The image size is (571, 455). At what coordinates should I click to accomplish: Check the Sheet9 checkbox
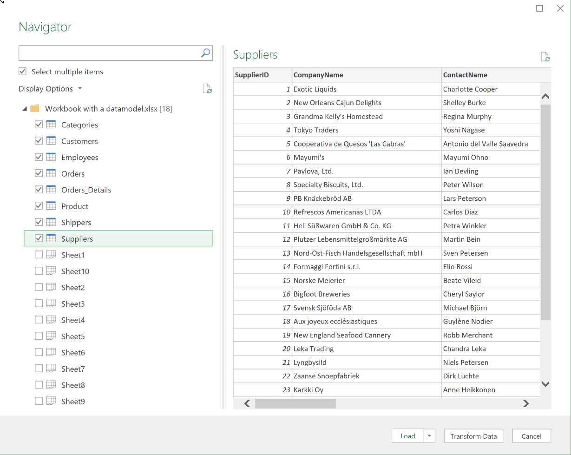coord(39,401)
